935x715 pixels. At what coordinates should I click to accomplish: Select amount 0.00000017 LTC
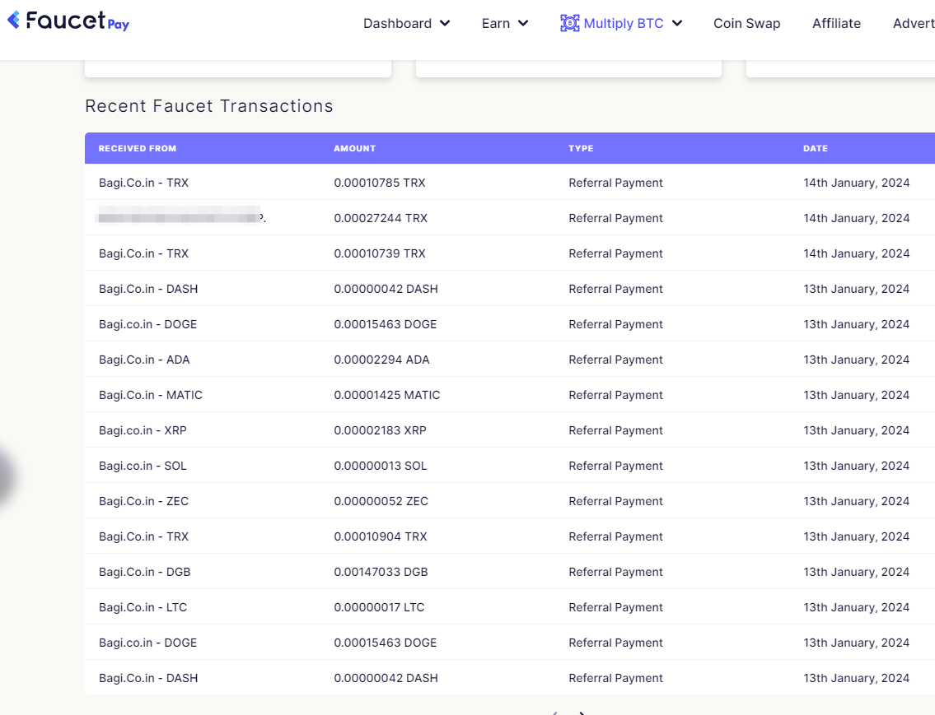[379, 607]
